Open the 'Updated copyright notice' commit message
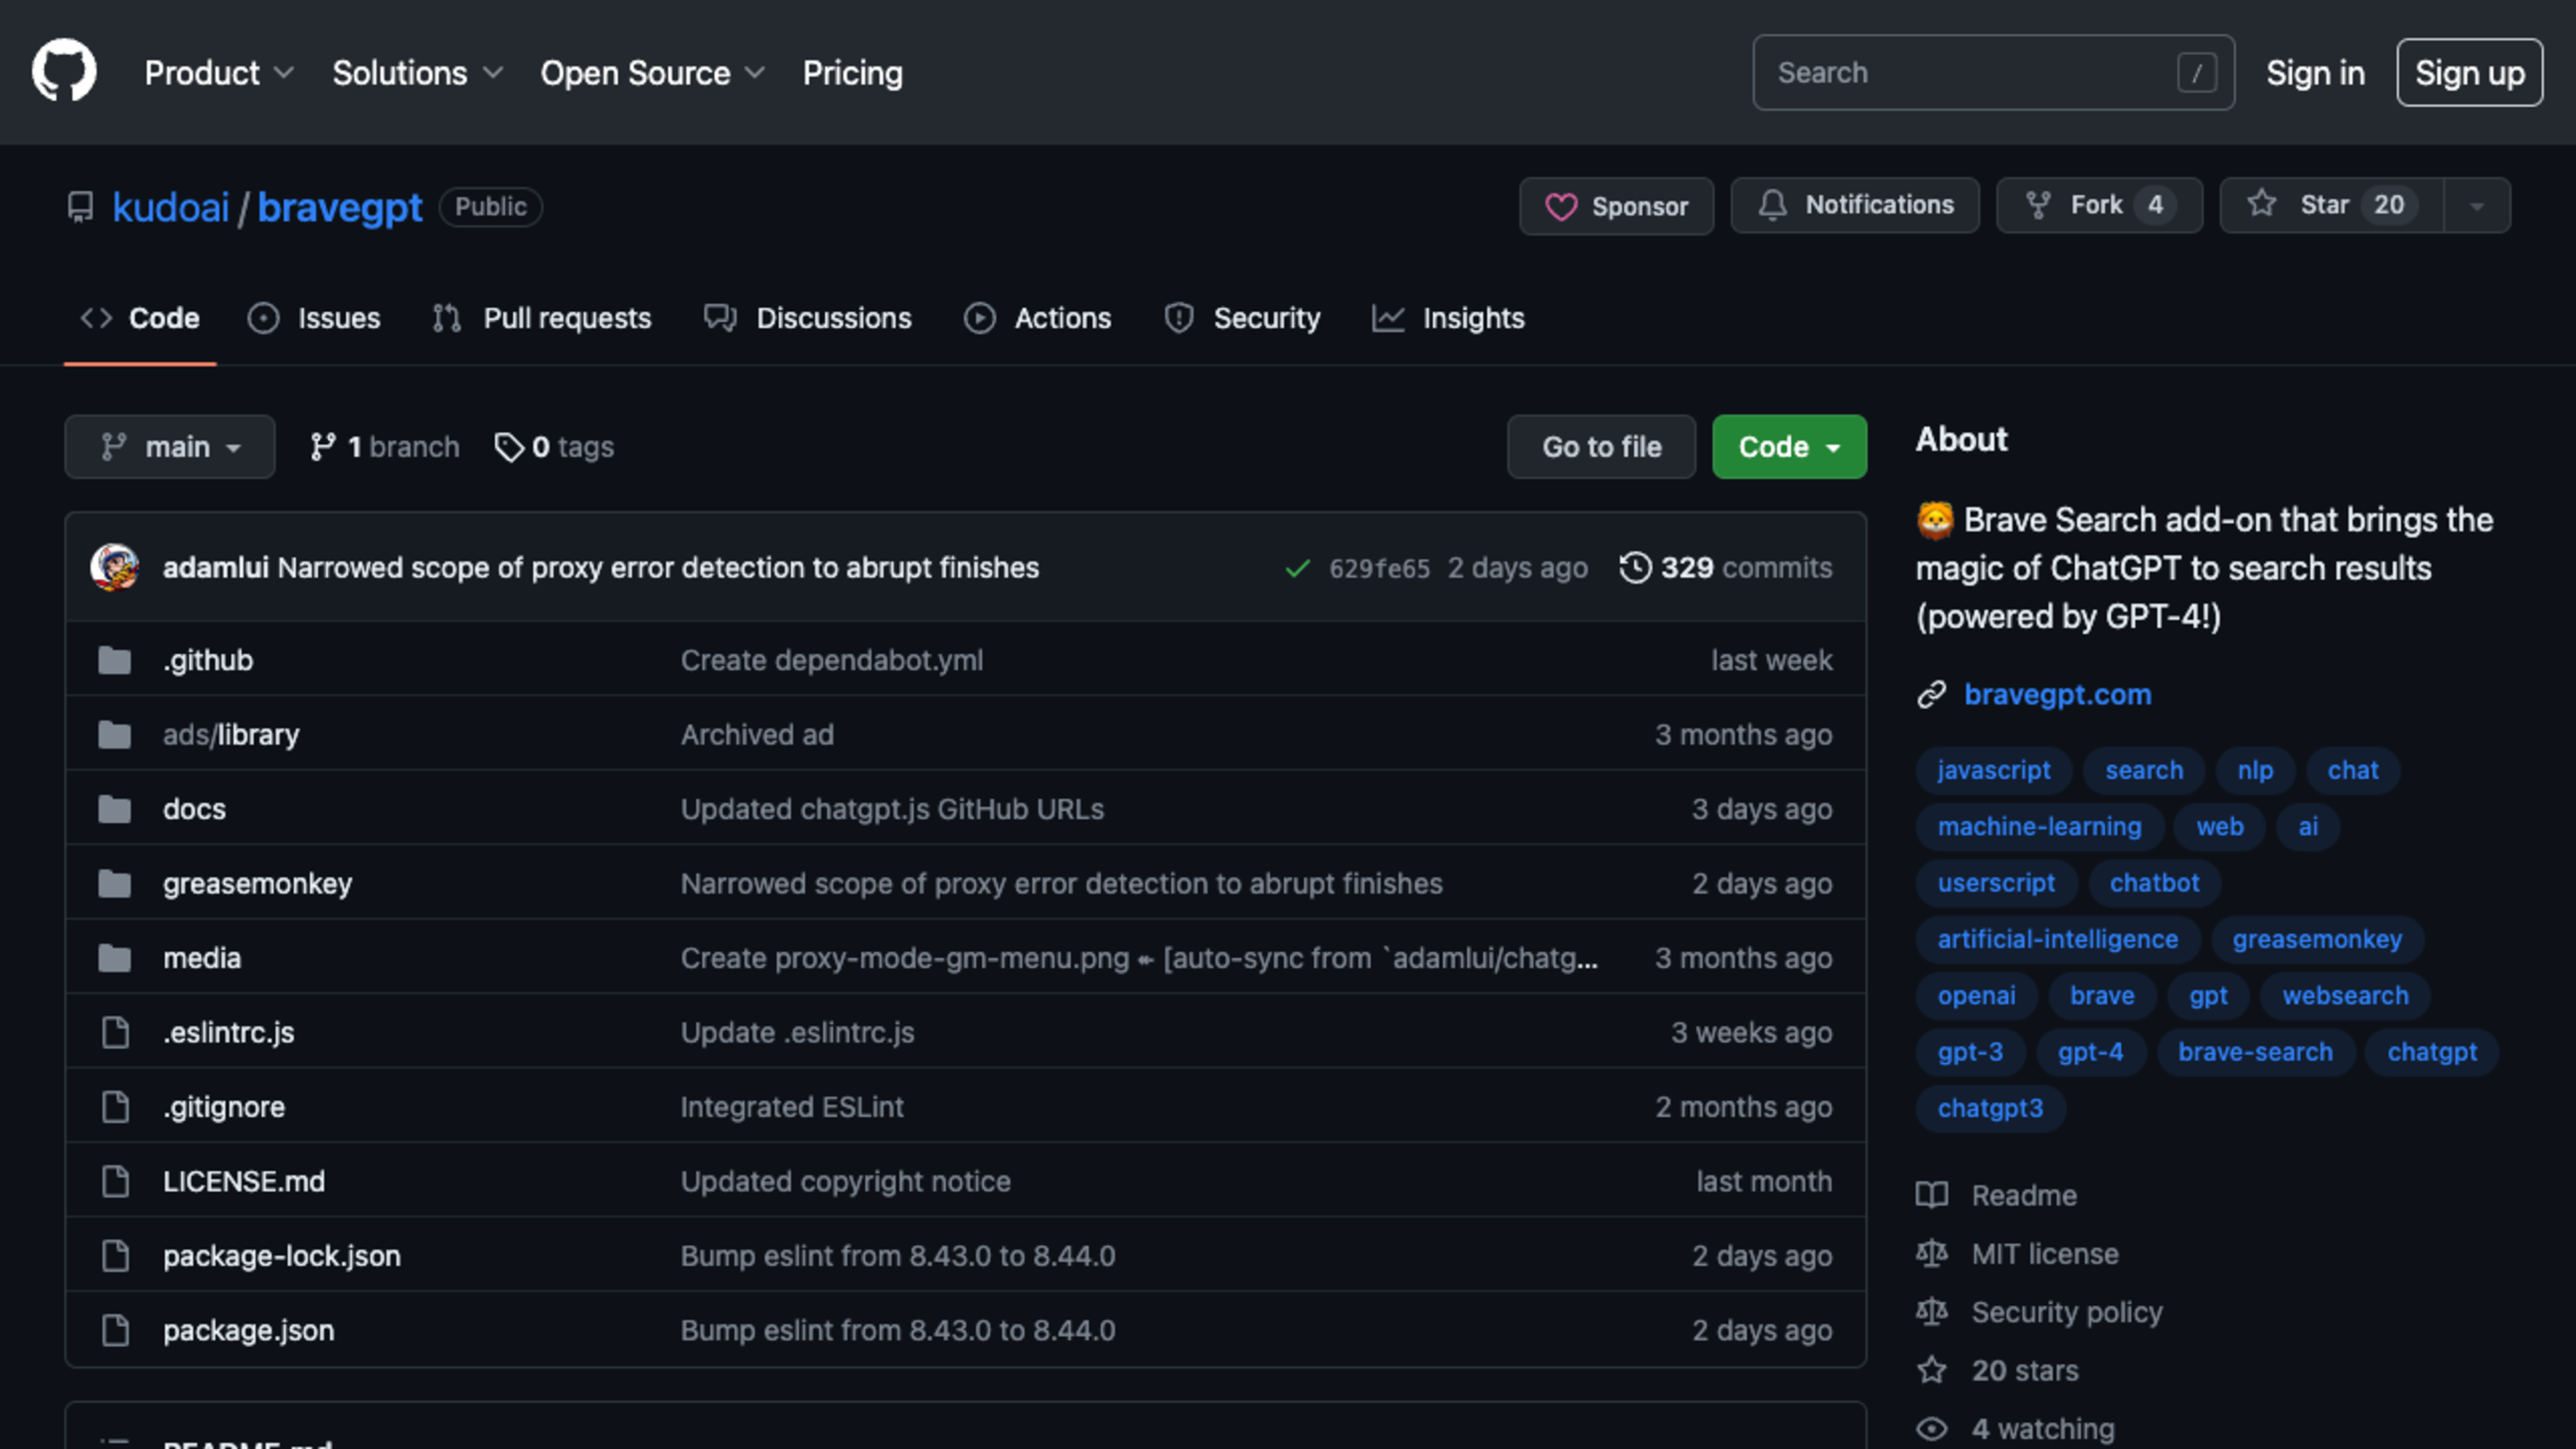Image resolution: width=2576 pixels, height=1449 pixels. 845,1181
